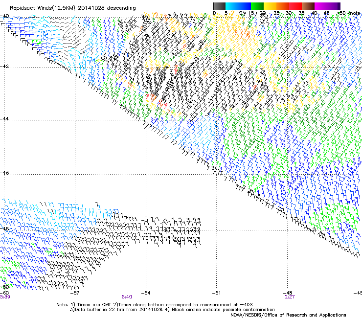Click the '-51' longitude label on the bottom axis
The width and height of the screenshot is (362, 318).
tap(216, 293)
